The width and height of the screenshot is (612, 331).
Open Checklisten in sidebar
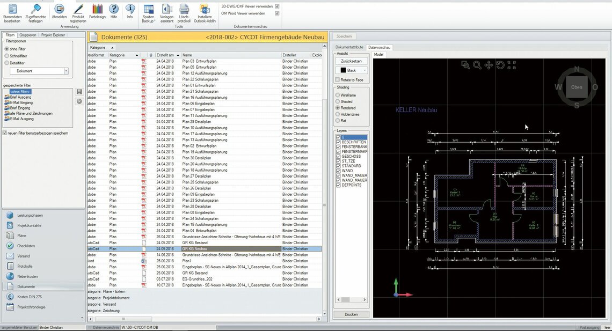coord(43,246)
